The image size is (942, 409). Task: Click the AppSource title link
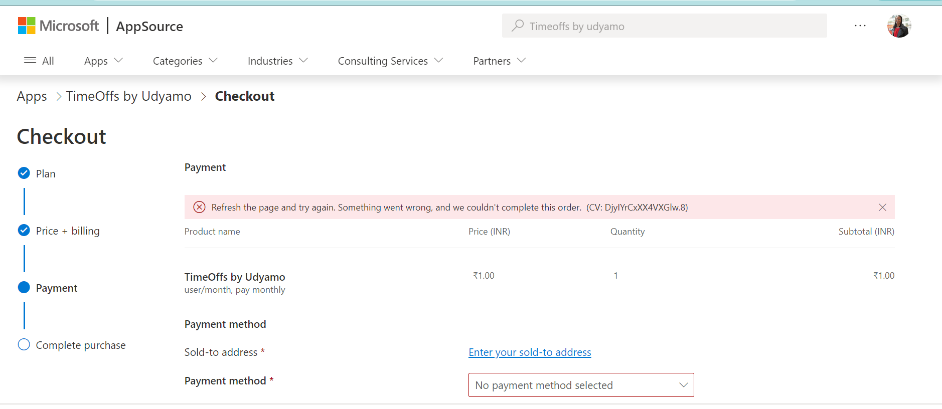click(x=149, y=26)
